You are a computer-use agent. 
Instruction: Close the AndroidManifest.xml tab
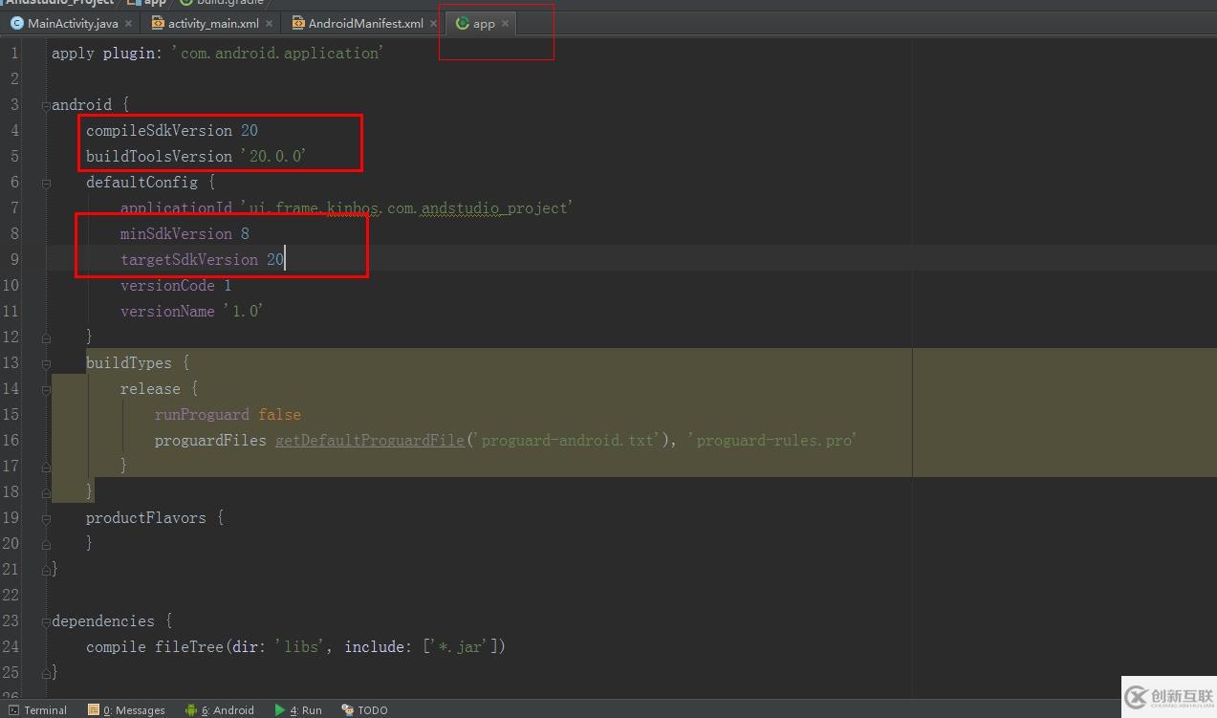(x=433, y=23)
